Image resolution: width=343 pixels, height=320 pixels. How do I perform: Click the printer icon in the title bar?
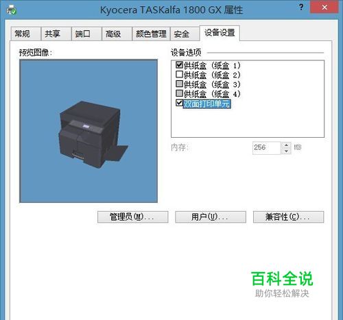click(x=11, y=10)
